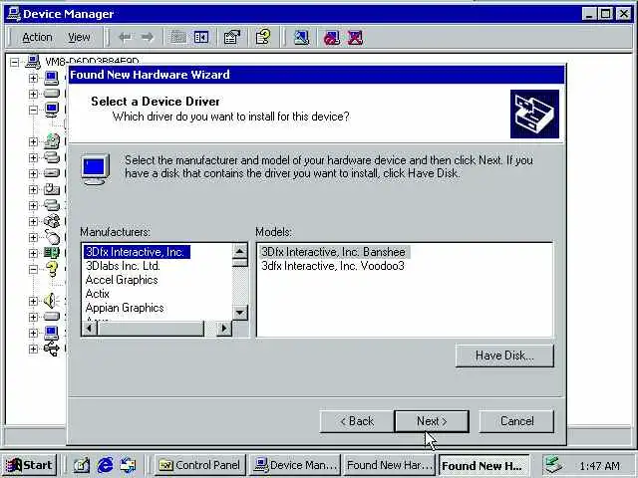638x478 pixels.
Task: Click Manufacturers list scroll up arrow
Action: click(240, 251)
